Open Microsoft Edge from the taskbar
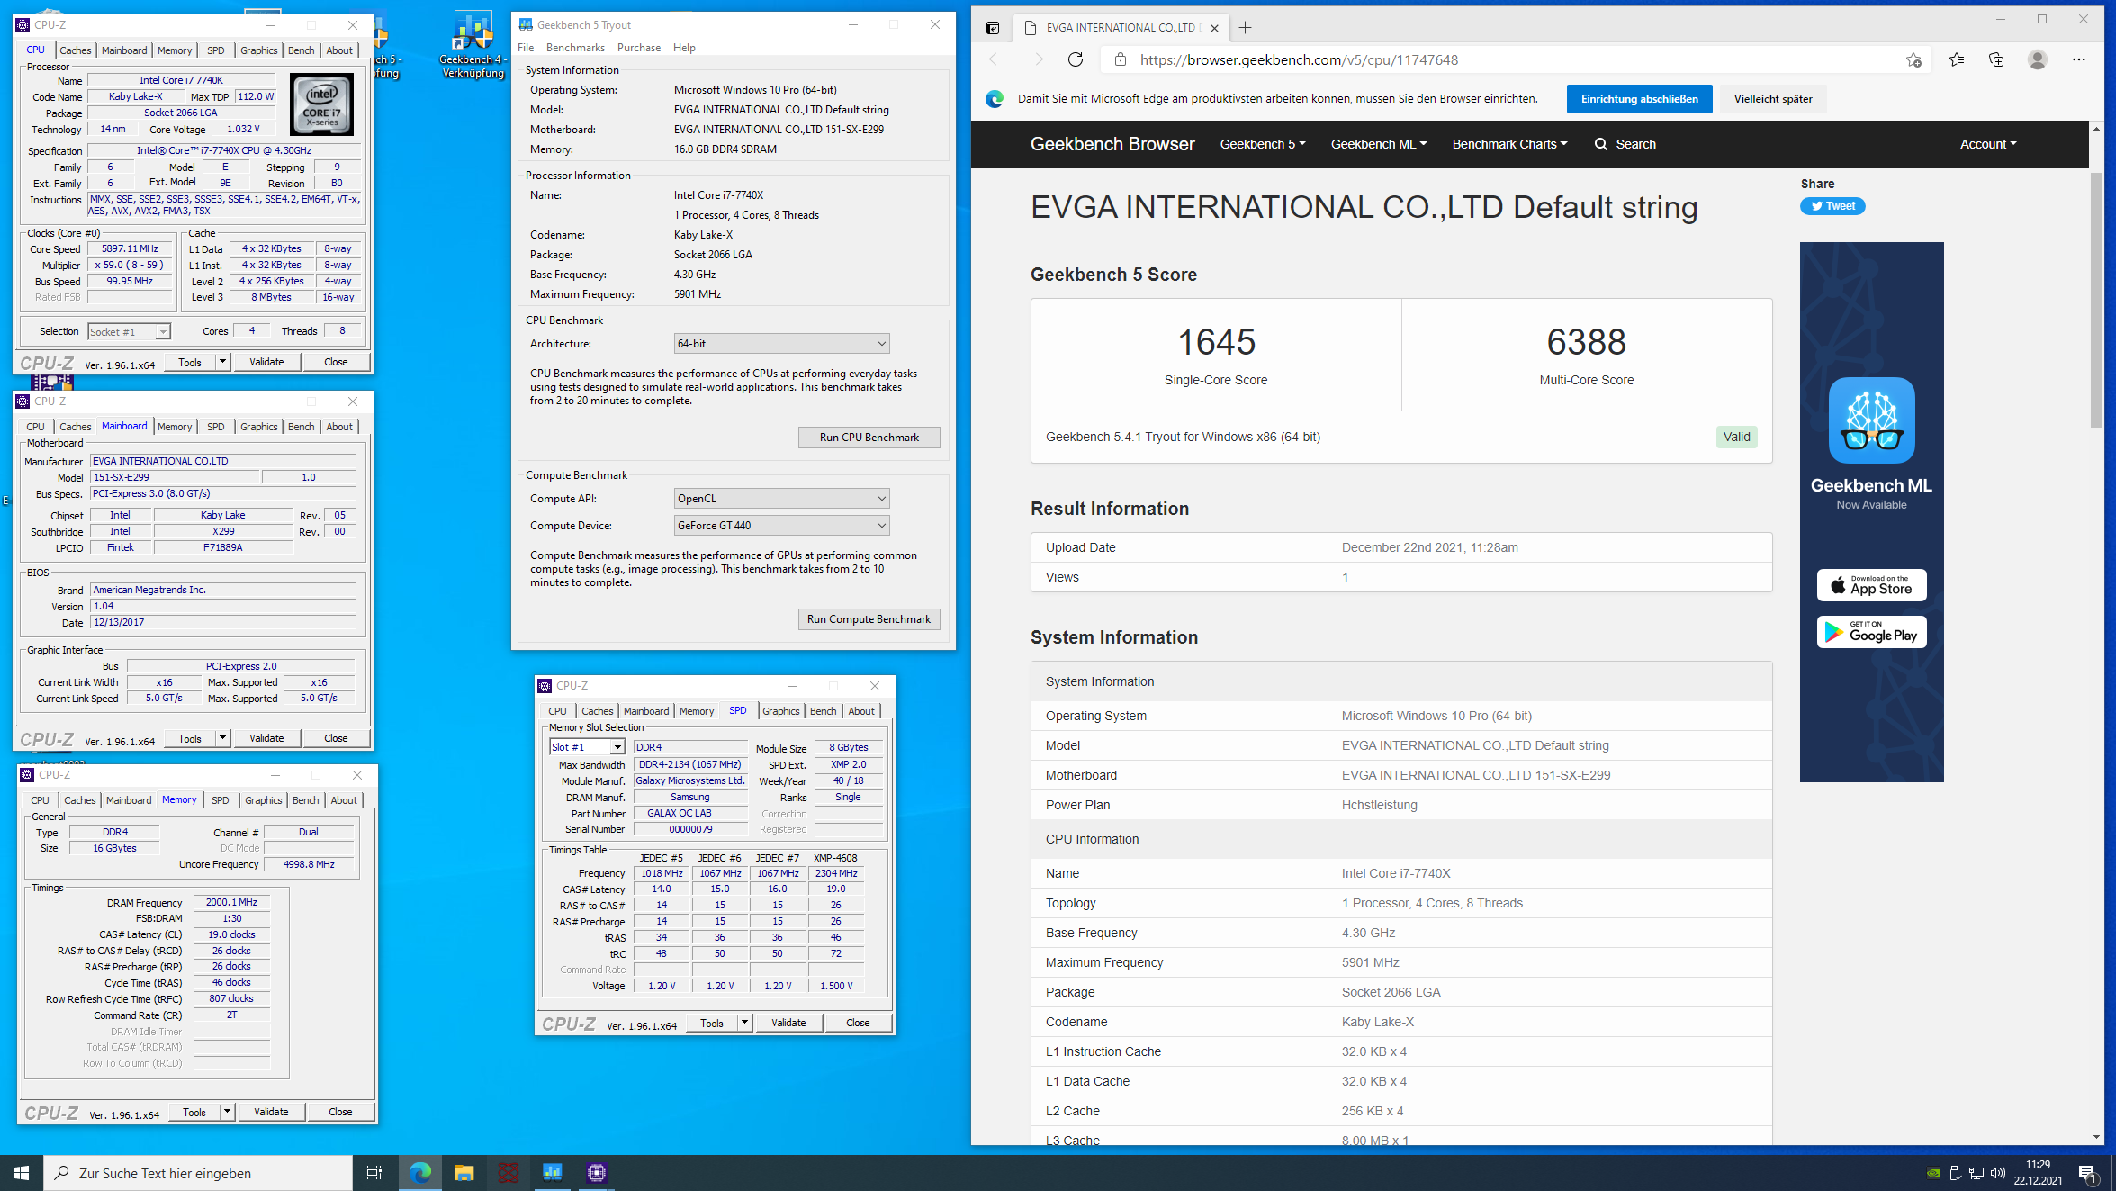2116x1191 pixels. tap(420, 1173)
